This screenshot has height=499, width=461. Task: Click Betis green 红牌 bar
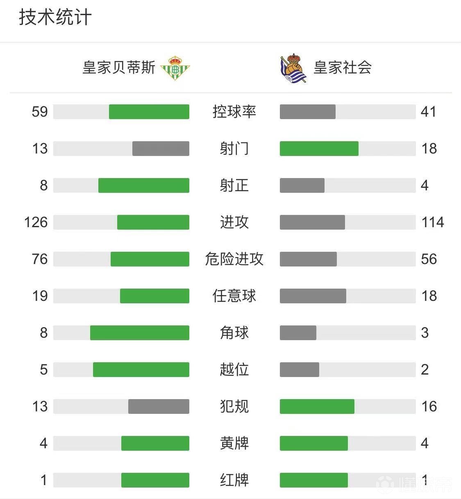coord(155,480)
